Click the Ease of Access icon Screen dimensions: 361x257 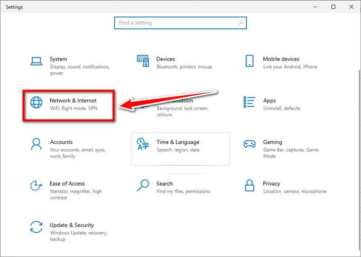37,186
